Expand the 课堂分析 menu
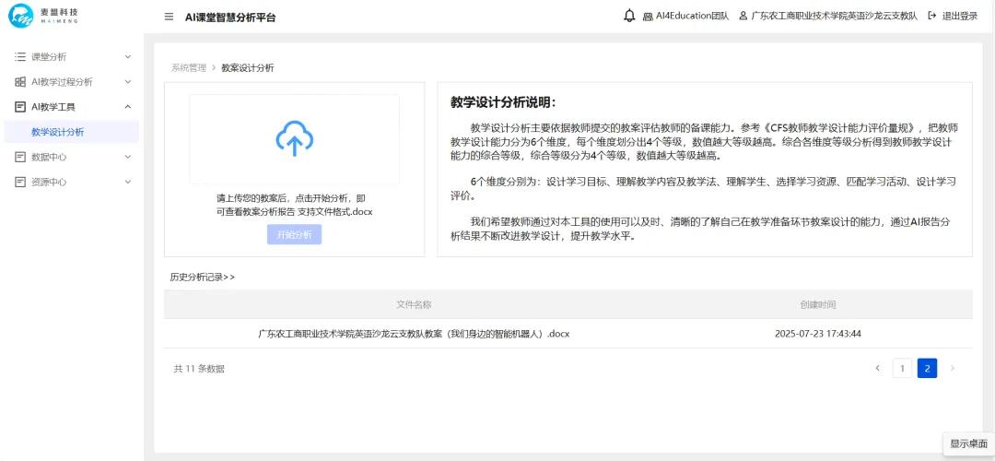The width and height of the screenshot is (995, 461). pos(127,57)
